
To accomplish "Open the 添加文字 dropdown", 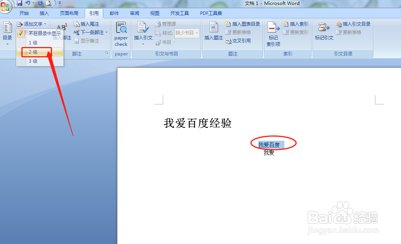I will pos(32,24).
